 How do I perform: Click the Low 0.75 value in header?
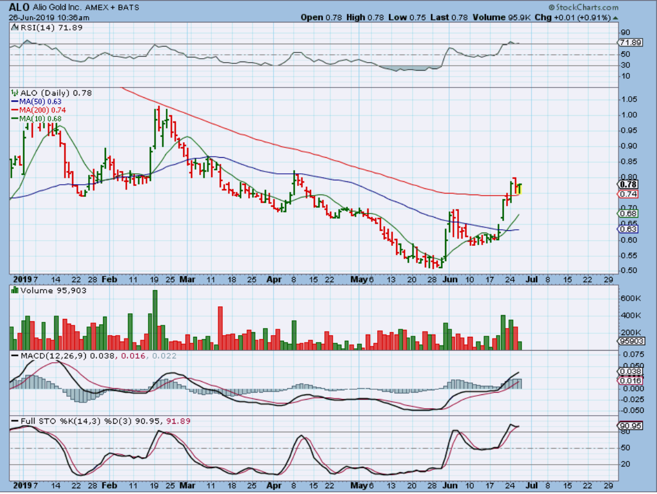[x=407, y=18]
